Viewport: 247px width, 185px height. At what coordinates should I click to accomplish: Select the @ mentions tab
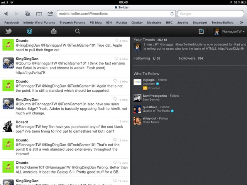29,31
